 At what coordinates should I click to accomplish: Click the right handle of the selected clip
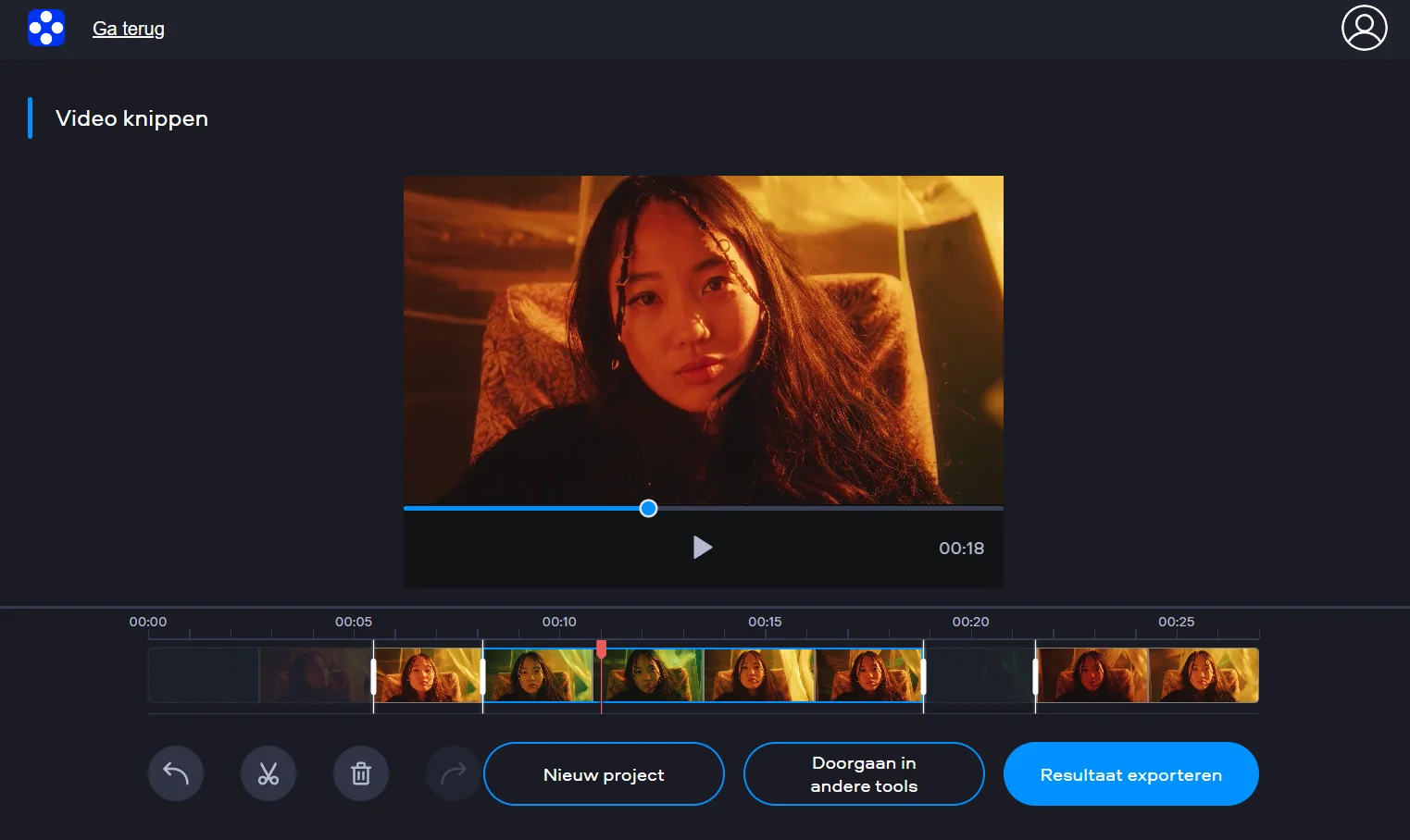923,676
